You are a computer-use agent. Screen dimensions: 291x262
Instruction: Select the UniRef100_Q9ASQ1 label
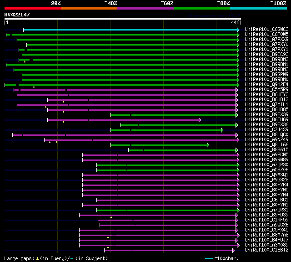(266, 175)
